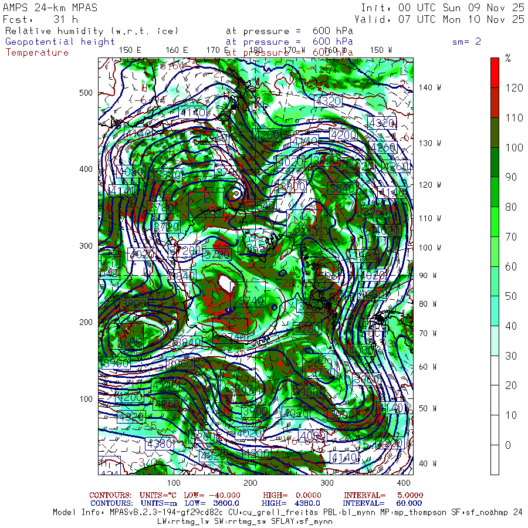Viewport: 528px width, 528px height.
Task: Select the red "Temperature" legend text
Action: [x=37, y=52]
